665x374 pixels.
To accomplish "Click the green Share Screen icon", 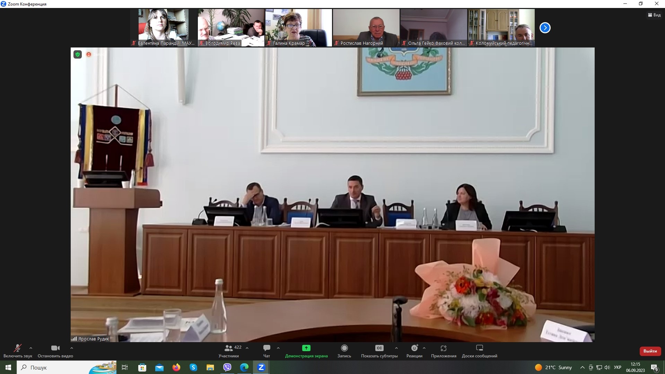I will [x=306, y=348].
